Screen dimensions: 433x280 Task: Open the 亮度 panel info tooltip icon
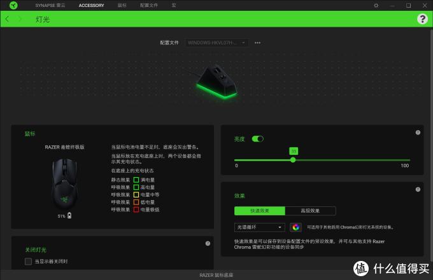point(418,133)
